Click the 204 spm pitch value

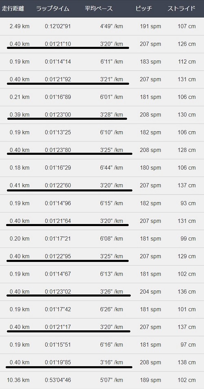[x=151, y=292]
